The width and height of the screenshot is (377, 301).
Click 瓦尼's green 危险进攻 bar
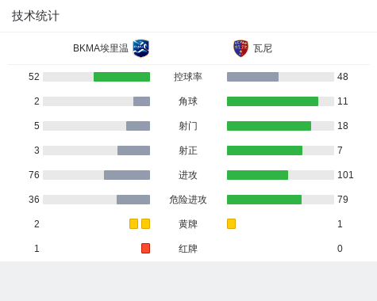coord(264,200)
